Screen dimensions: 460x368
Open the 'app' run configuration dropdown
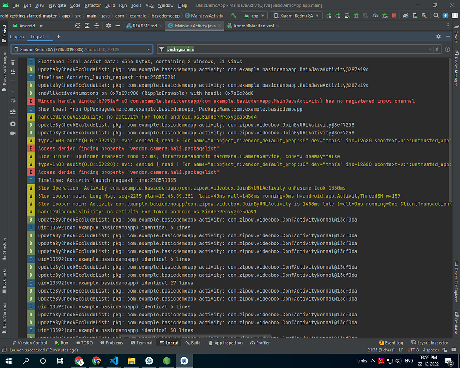[254, 15]
